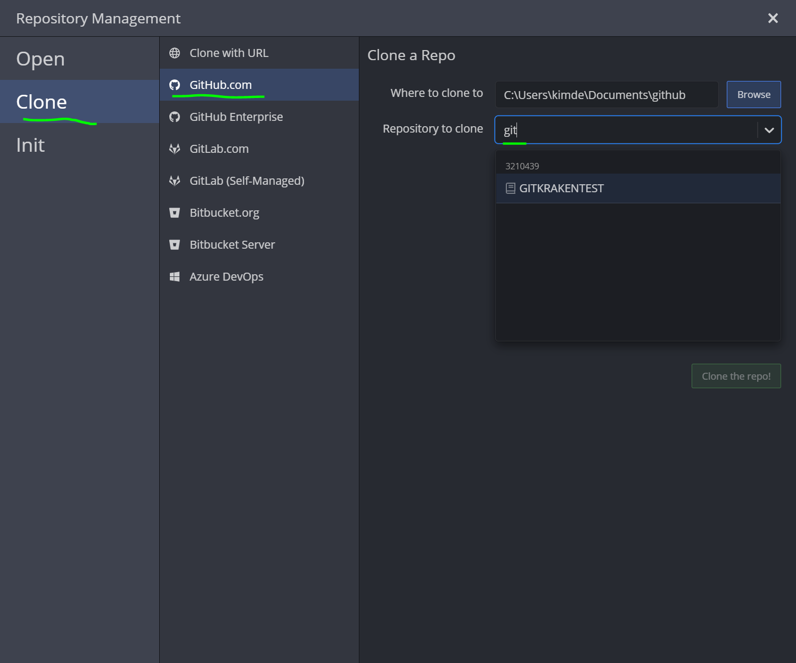796x663 pixels.
Task: Click the GitHub.com octocat icon
Action: pyautogui.click(x=175, y=85)
